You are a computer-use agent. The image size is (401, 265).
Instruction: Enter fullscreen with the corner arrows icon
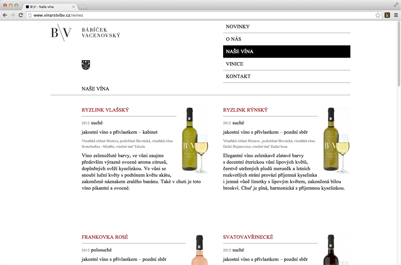(396, 5)
